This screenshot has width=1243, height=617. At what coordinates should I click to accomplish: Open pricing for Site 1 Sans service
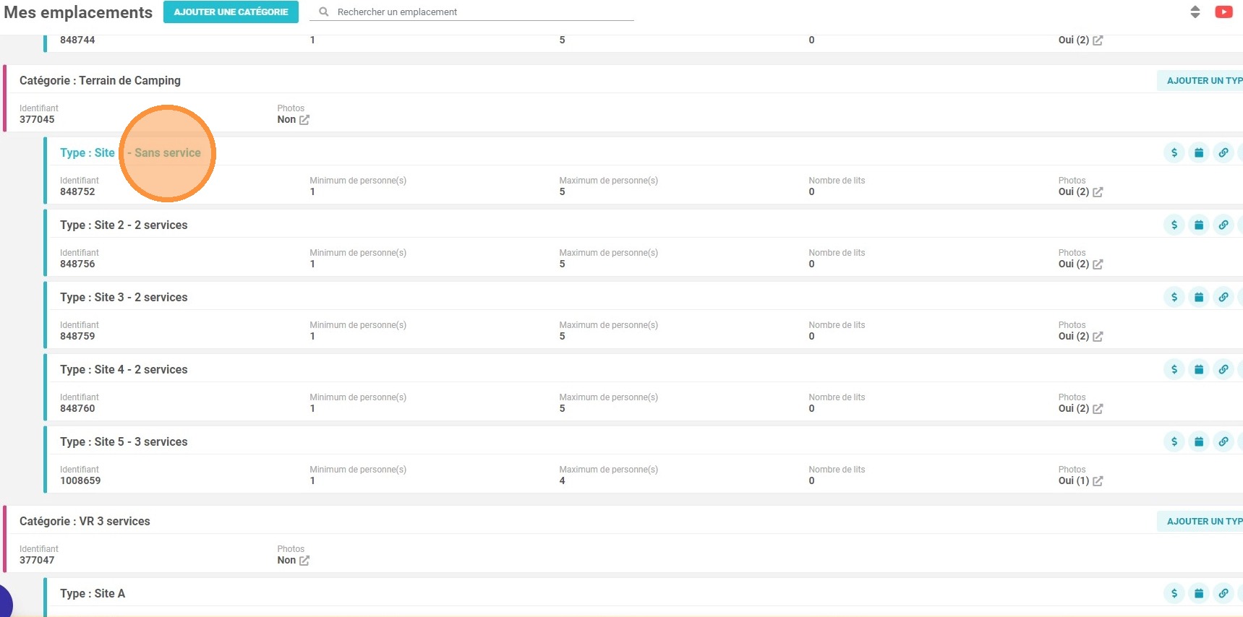tap(1174, 152)
